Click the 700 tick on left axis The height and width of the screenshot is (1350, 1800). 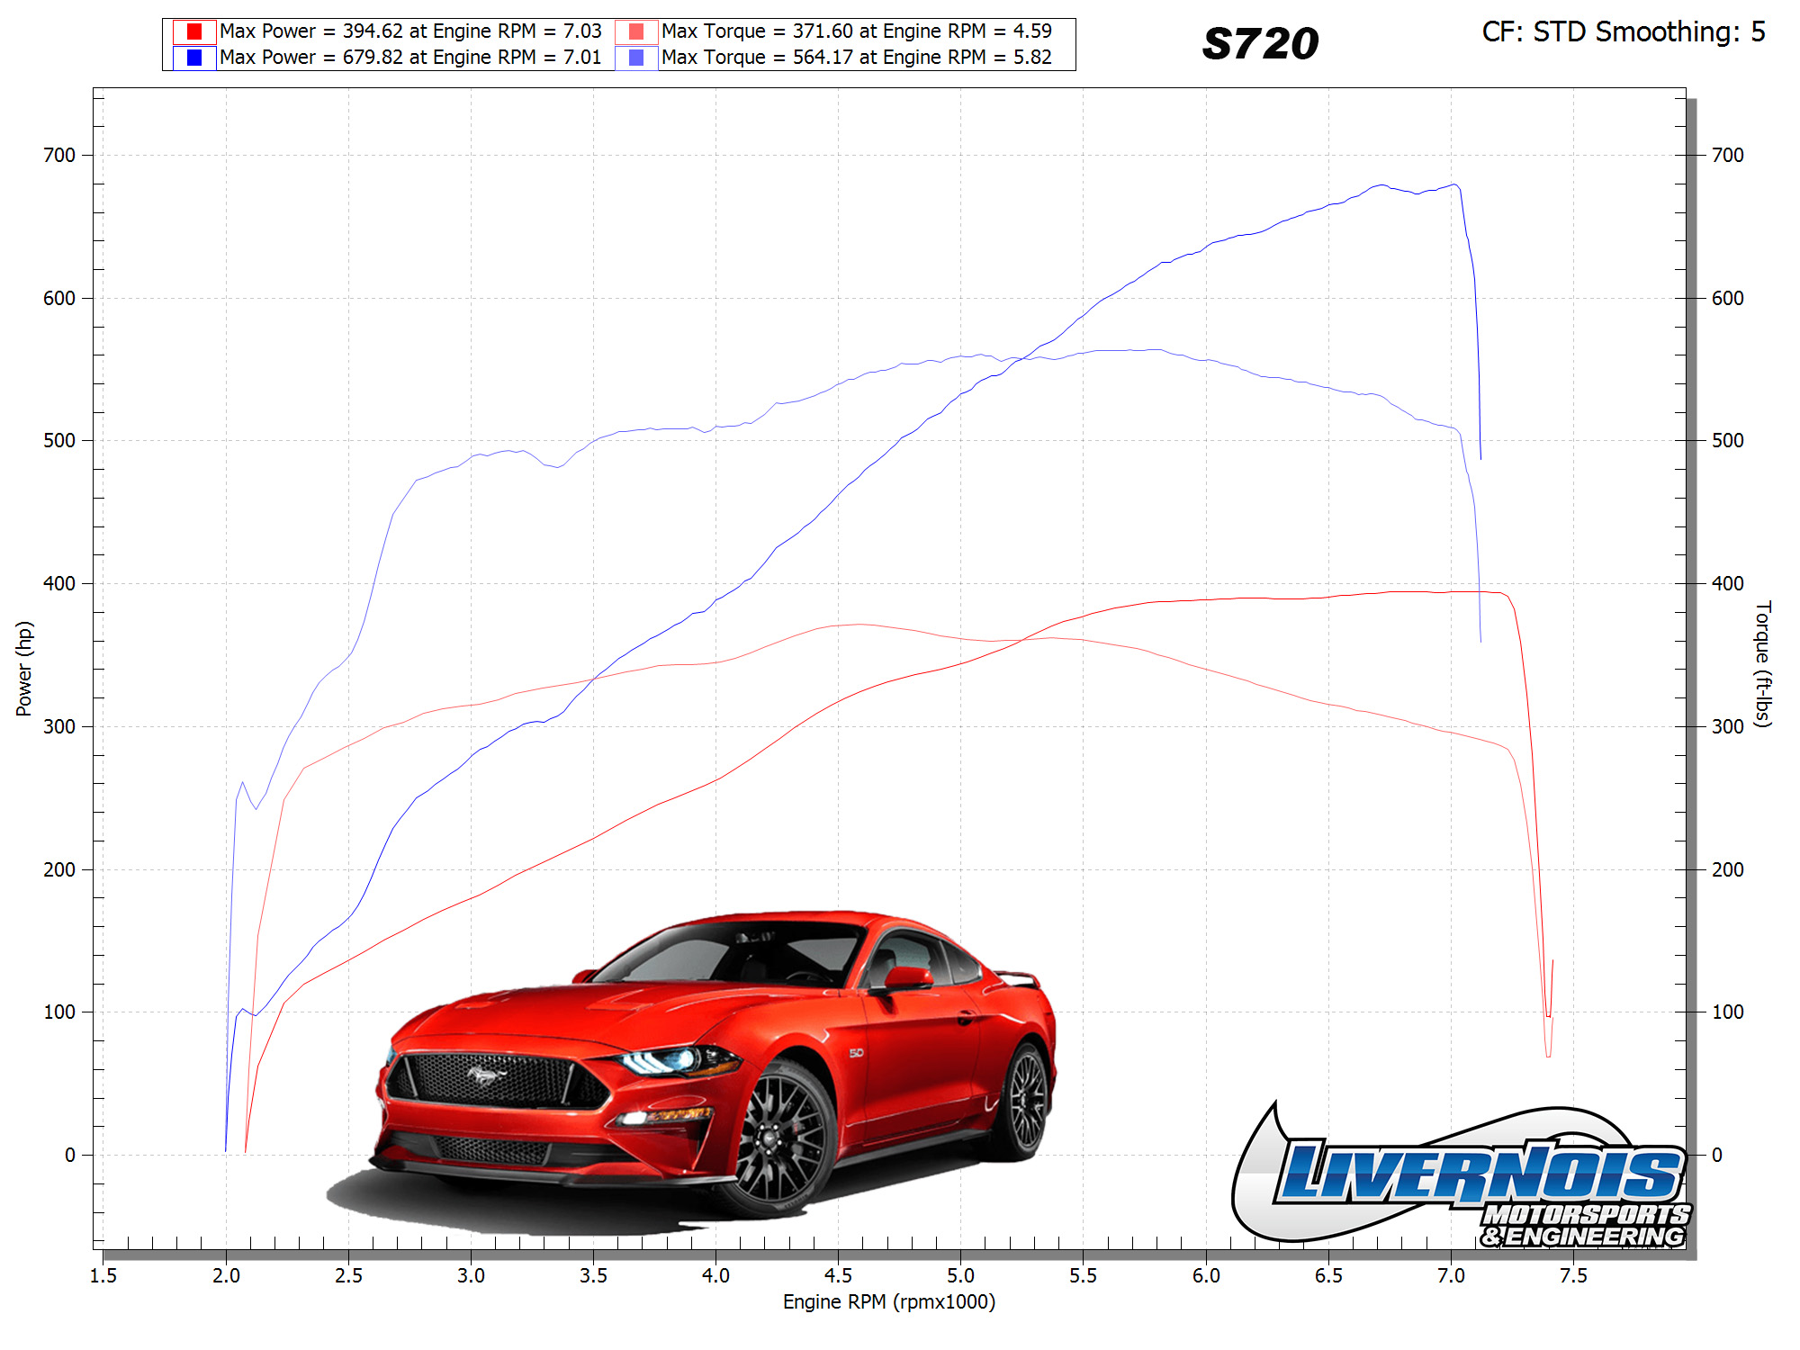(59, 155)
